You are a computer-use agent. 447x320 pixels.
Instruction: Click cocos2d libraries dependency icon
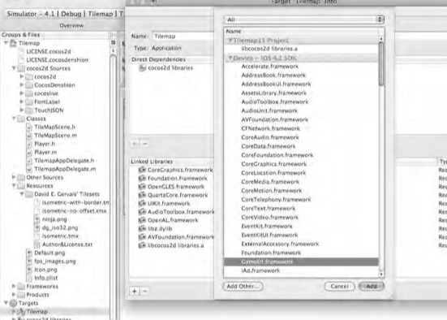pos(142,68)
